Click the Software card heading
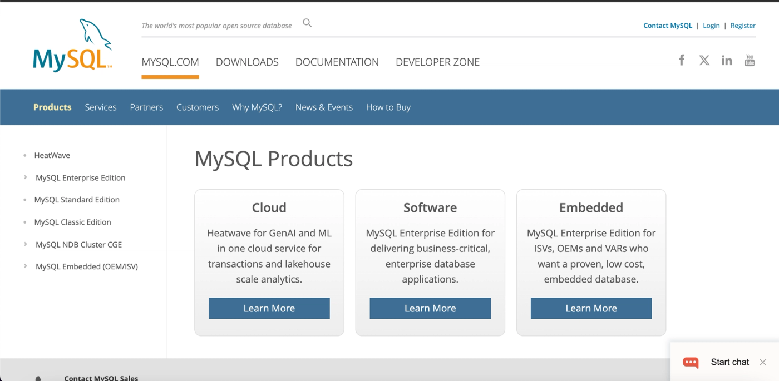779x381 pixels. (x=430, y=207)
